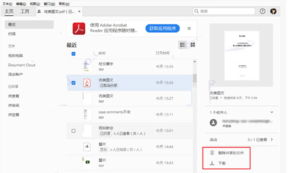The image size is (288, 173).
Task: Switch to the 主页 tab
Action: pos(9,12)
